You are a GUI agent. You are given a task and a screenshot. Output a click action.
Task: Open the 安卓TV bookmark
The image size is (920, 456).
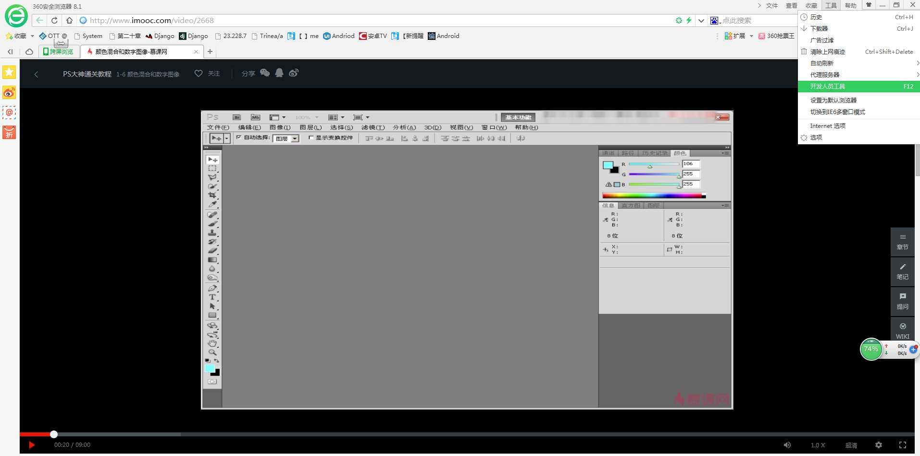[373, 36]
